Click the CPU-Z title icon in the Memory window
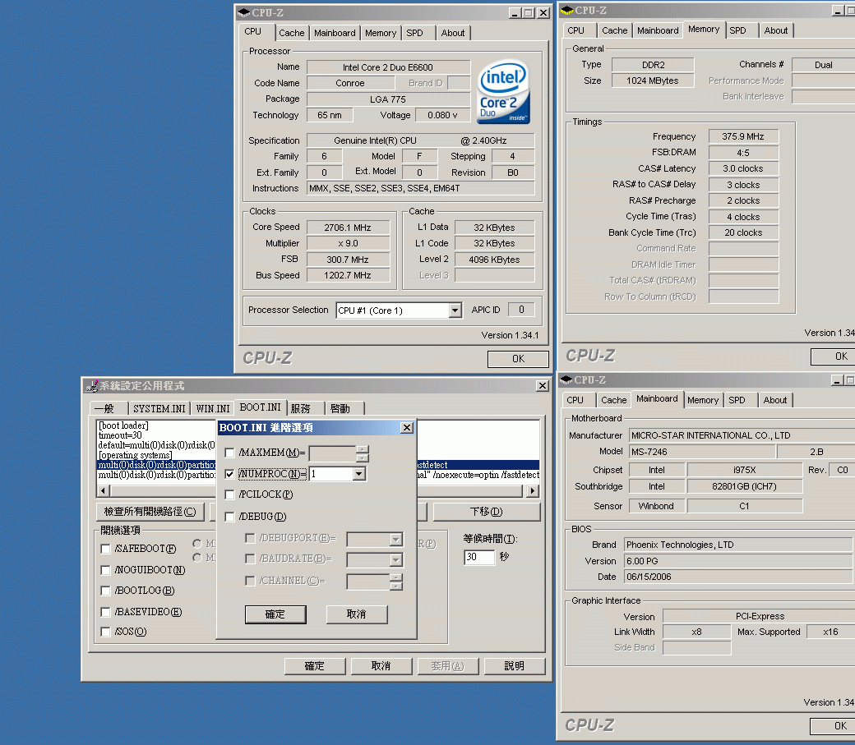 click(567, 10)
